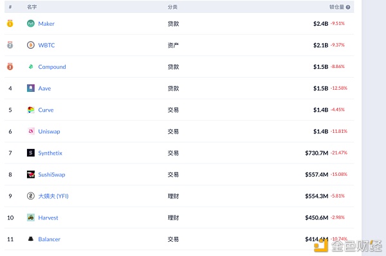This screenshot has width=386, height=256.
Task: Click the help icon beside 锁仓量 header
Action: (348, 7)
